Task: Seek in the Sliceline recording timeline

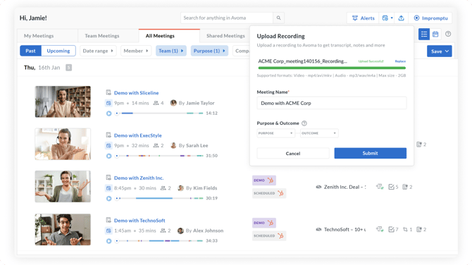Action: click(159, 113)
